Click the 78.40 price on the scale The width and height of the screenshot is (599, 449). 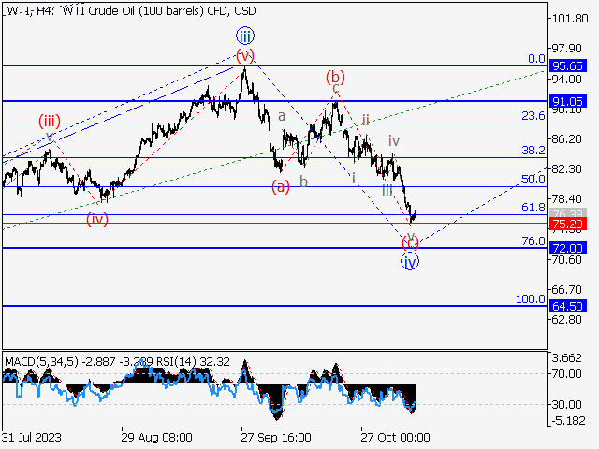(x=566, y=199)
